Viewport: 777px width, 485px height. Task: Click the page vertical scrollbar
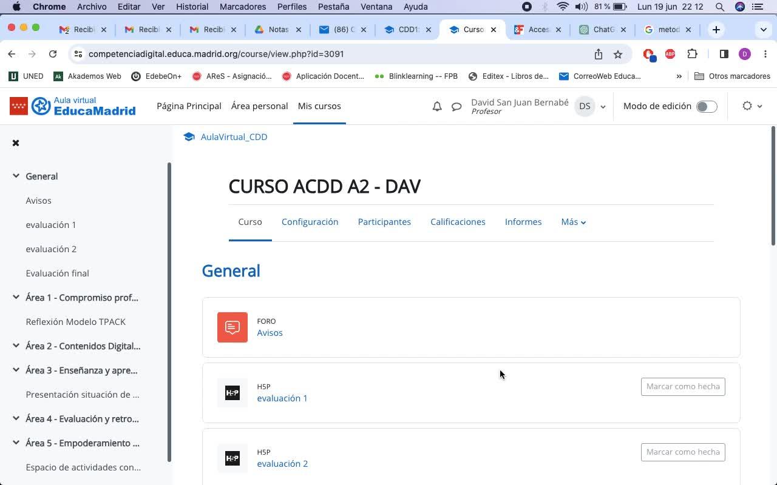(773, 186)
